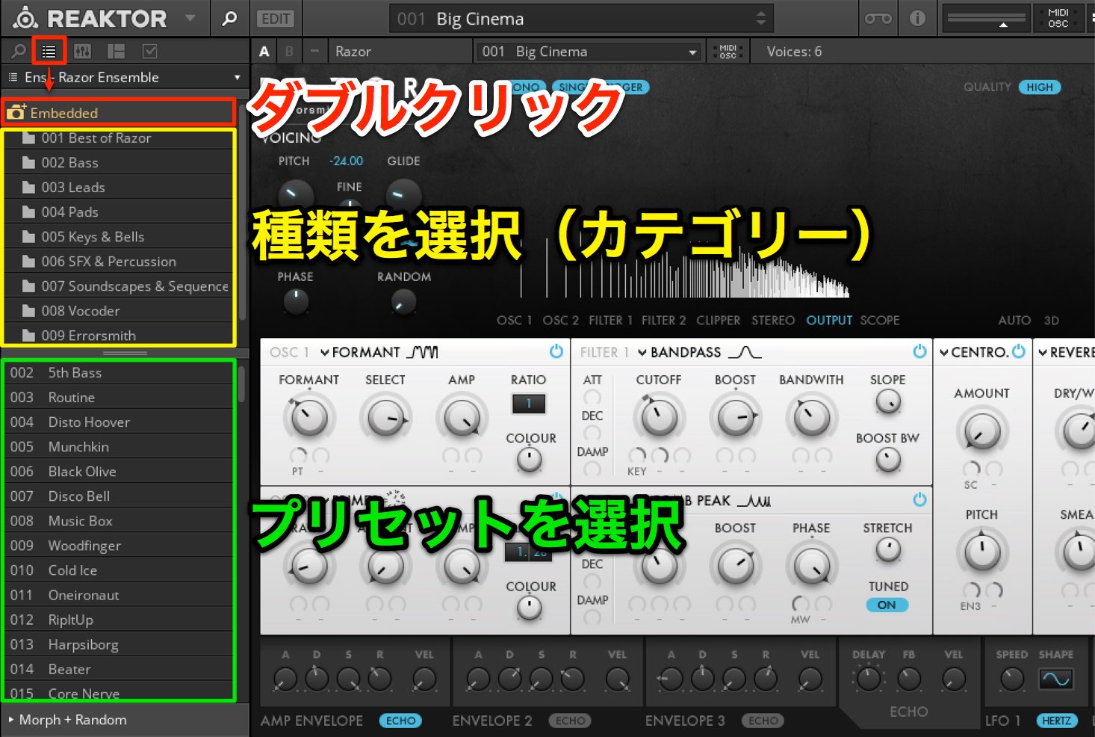Select preset 008 Music Box

pos(120,520)
